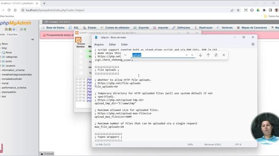Select 'performance_schema' database
Screen dimensions: 279x156
14,88
